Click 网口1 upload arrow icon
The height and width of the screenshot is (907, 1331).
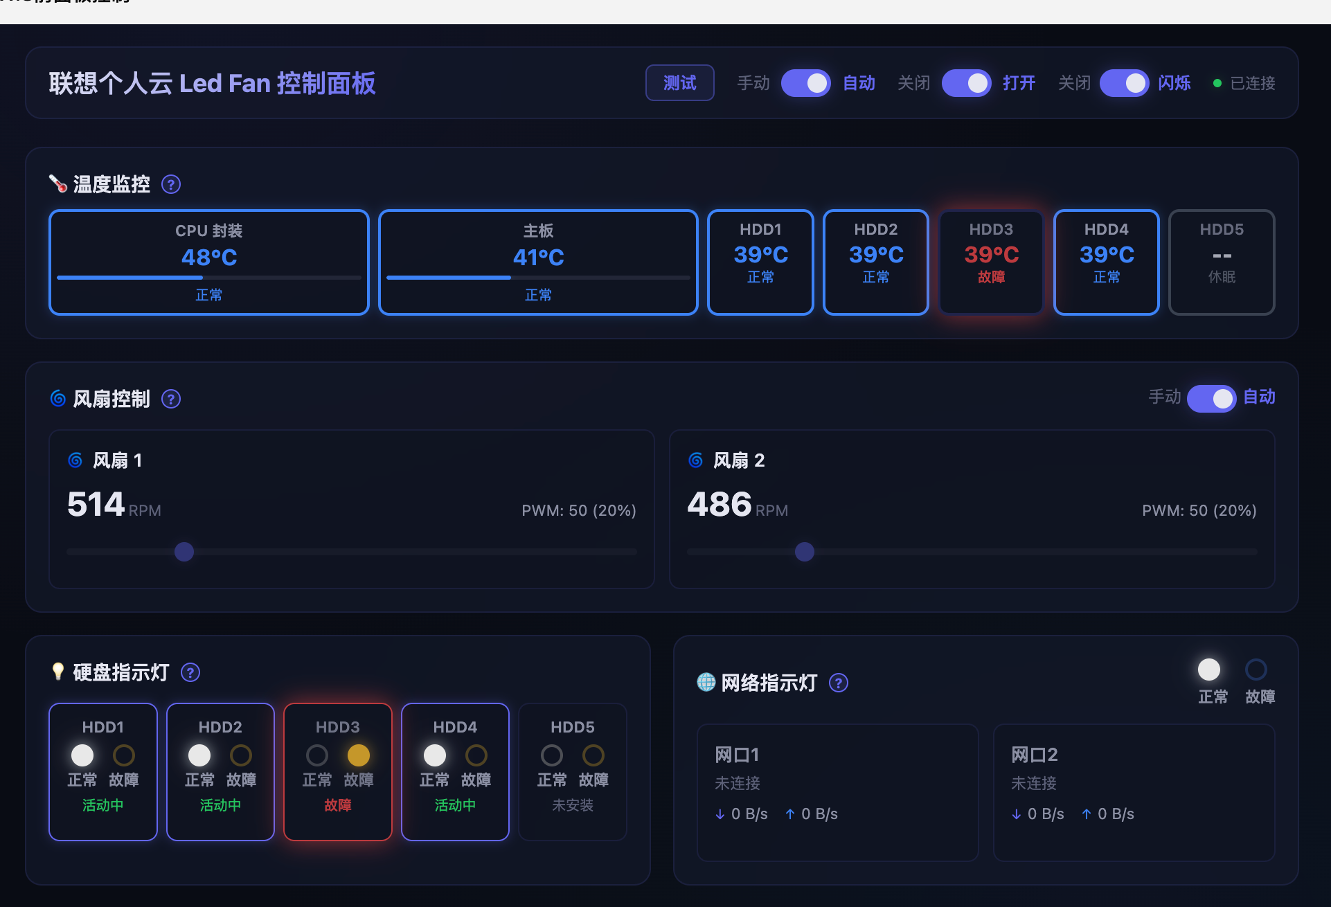790,814
